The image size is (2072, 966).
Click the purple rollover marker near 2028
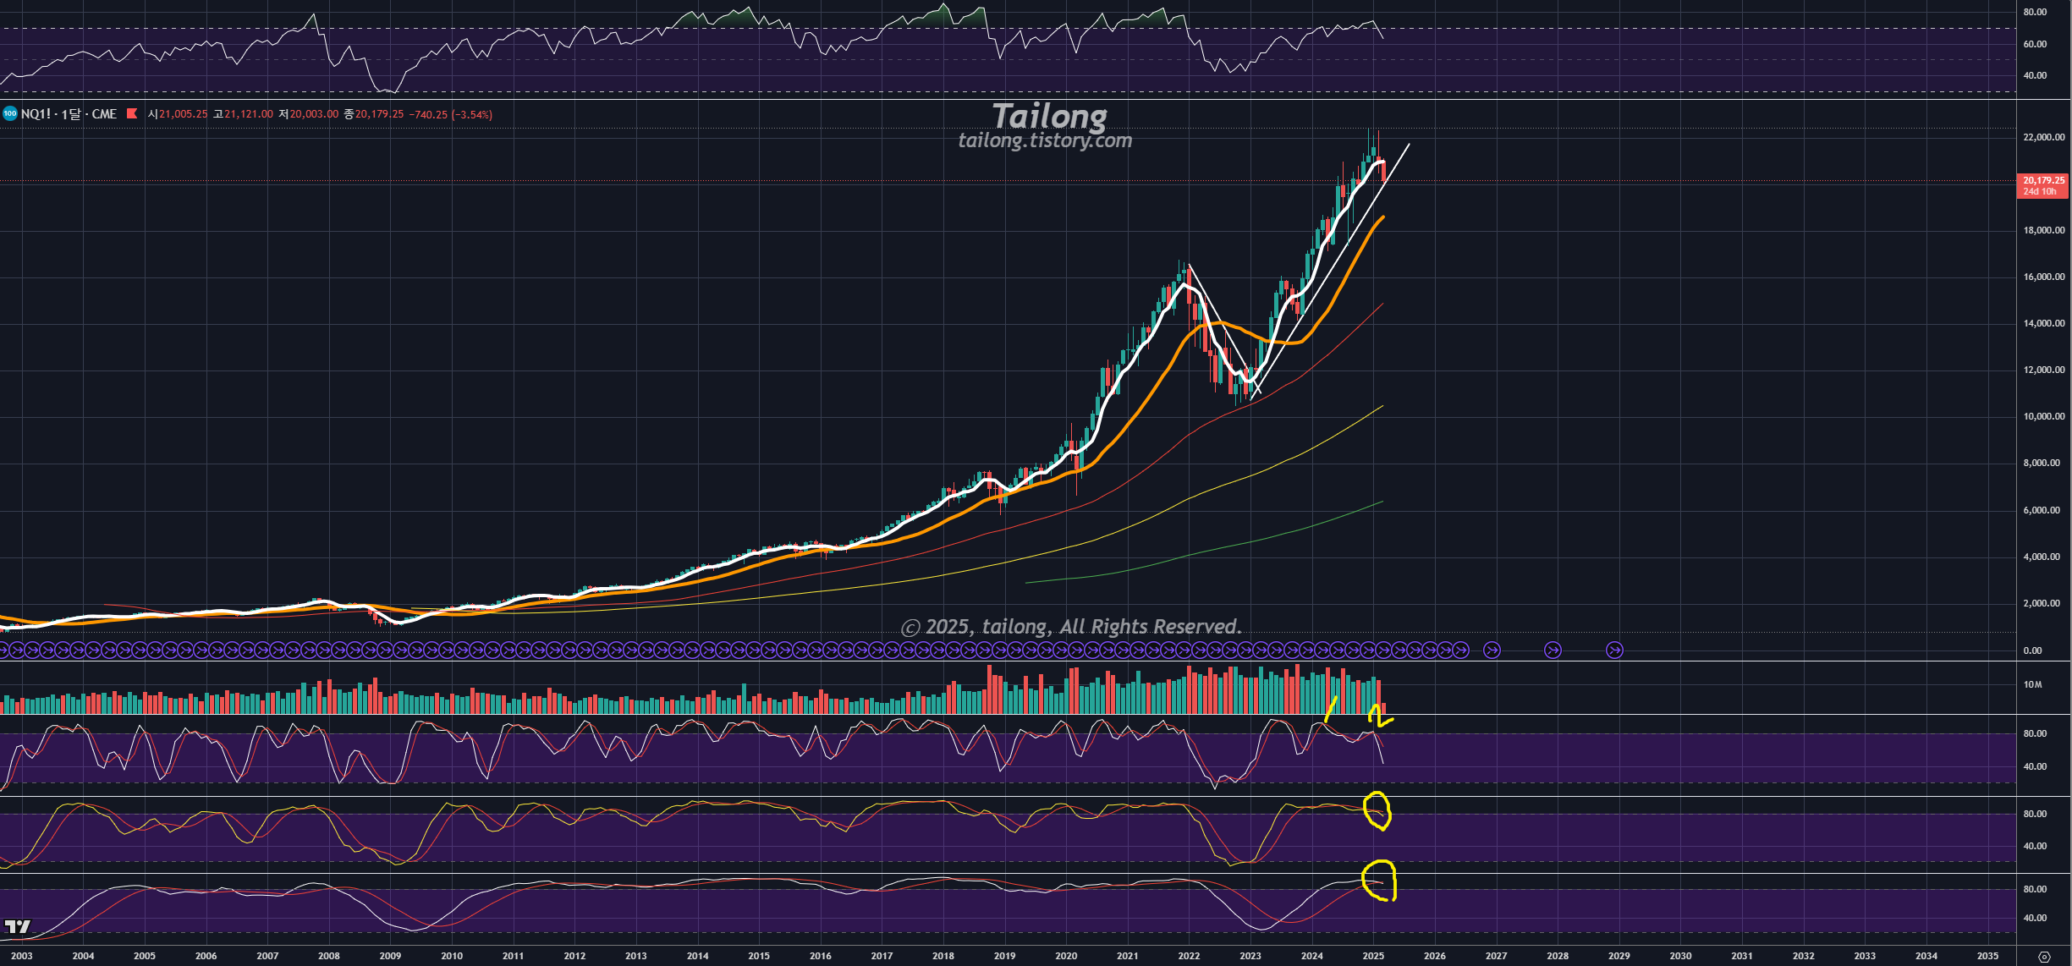[1553, 650]
